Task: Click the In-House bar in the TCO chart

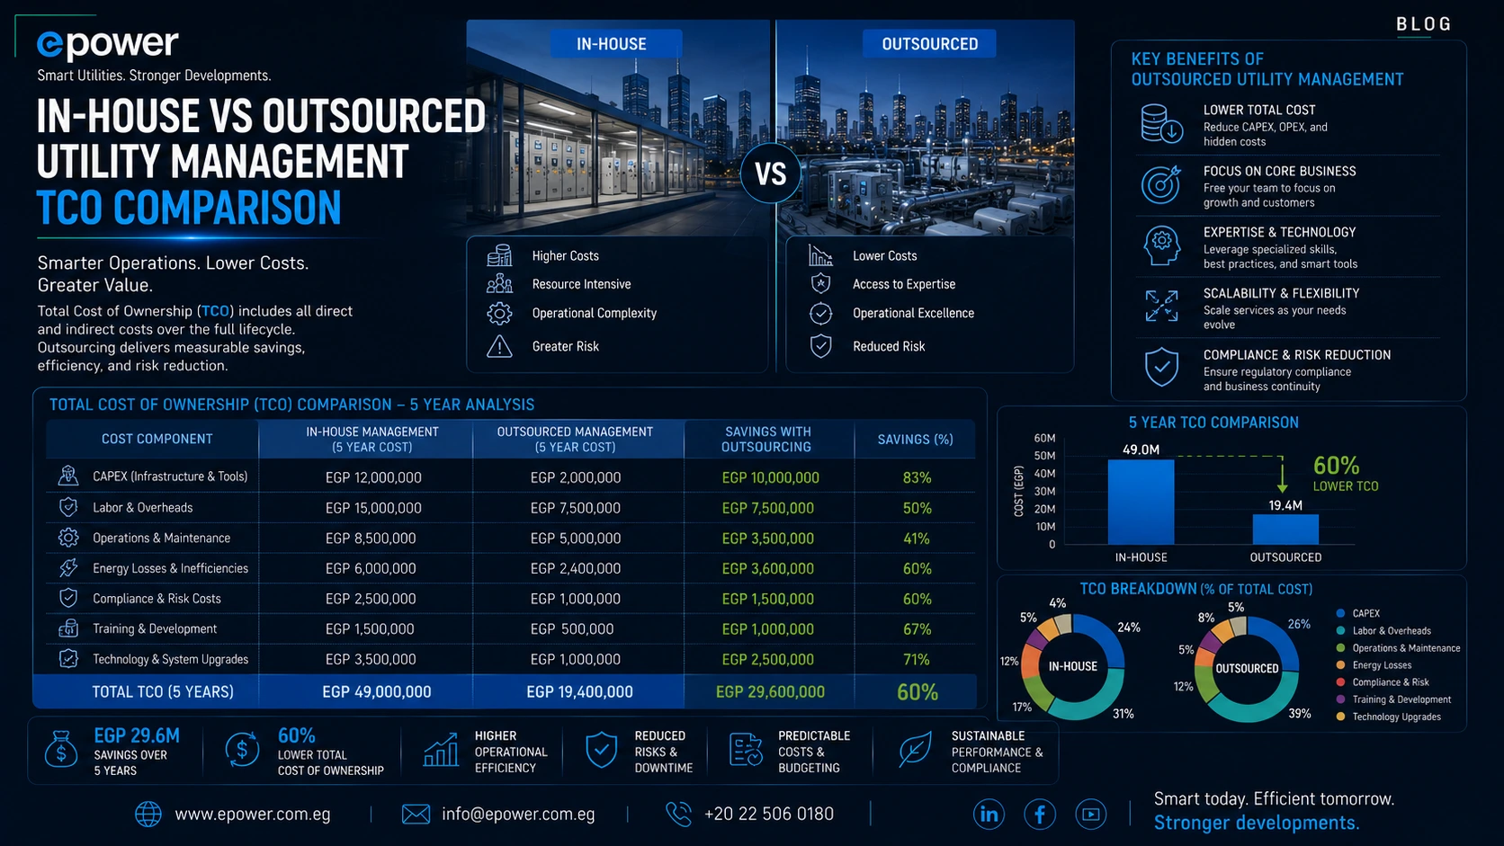Action: (1141, 502)
